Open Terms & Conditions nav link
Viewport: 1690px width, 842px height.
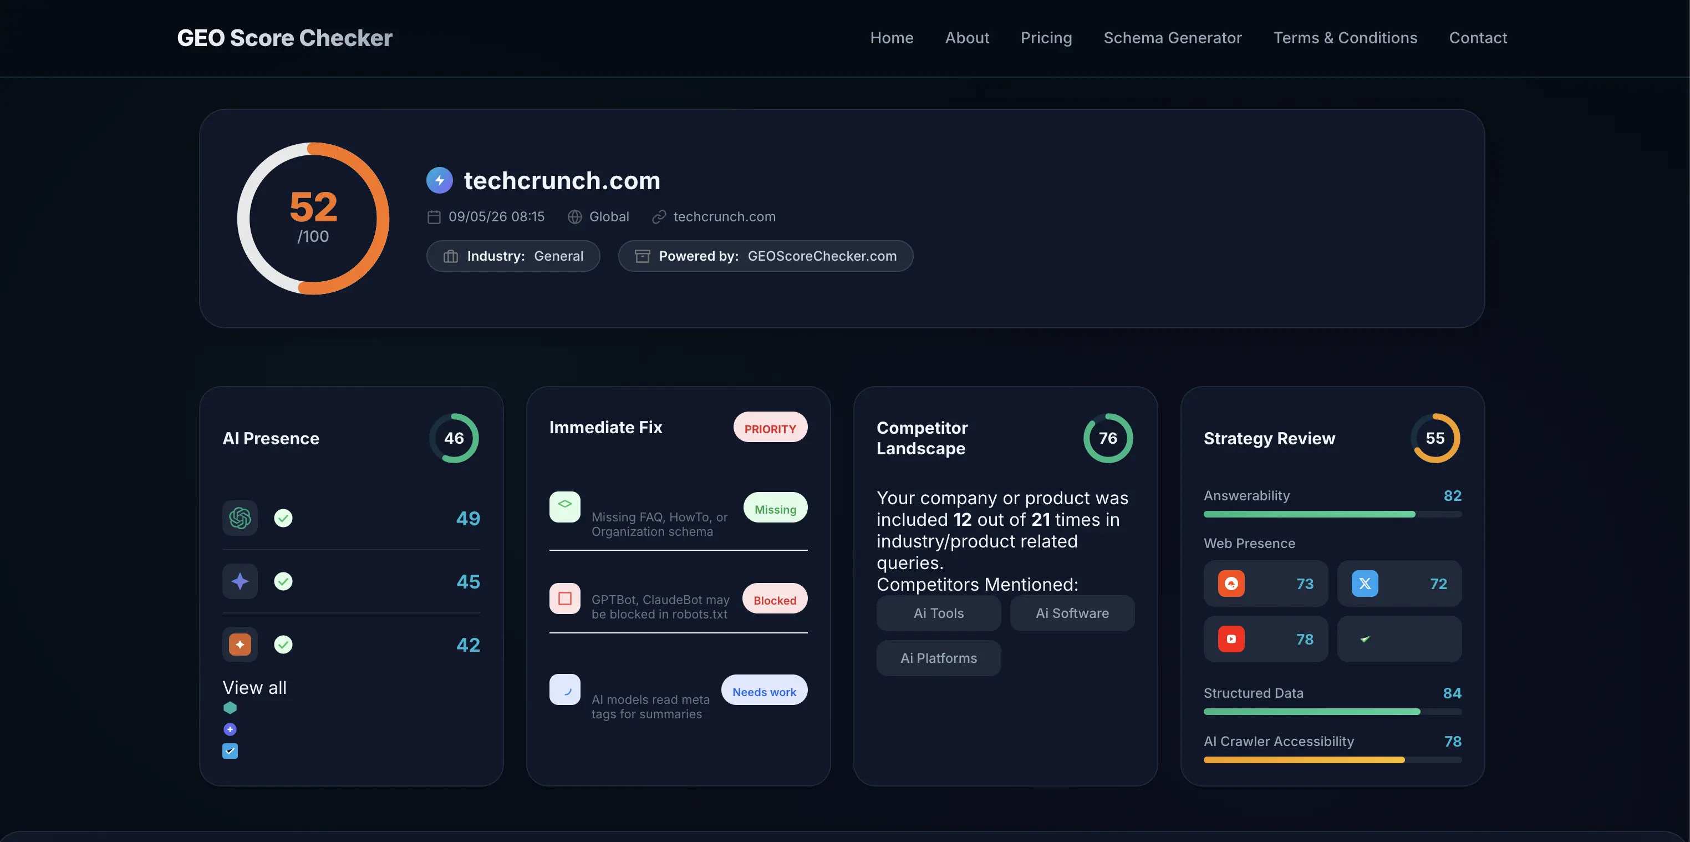coord(1345,38)
